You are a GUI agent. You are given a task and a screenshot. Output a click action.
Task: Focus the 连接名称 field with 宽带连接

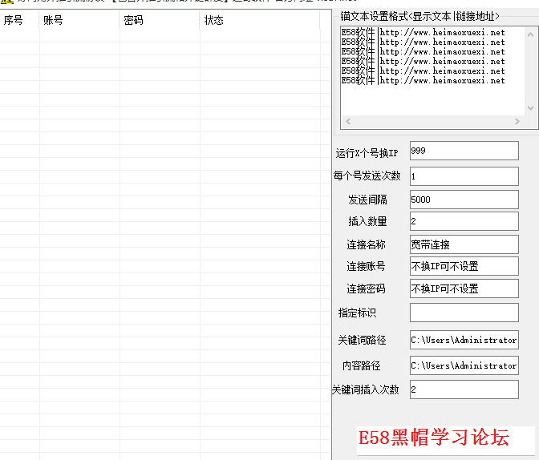(x=463, y=244)
